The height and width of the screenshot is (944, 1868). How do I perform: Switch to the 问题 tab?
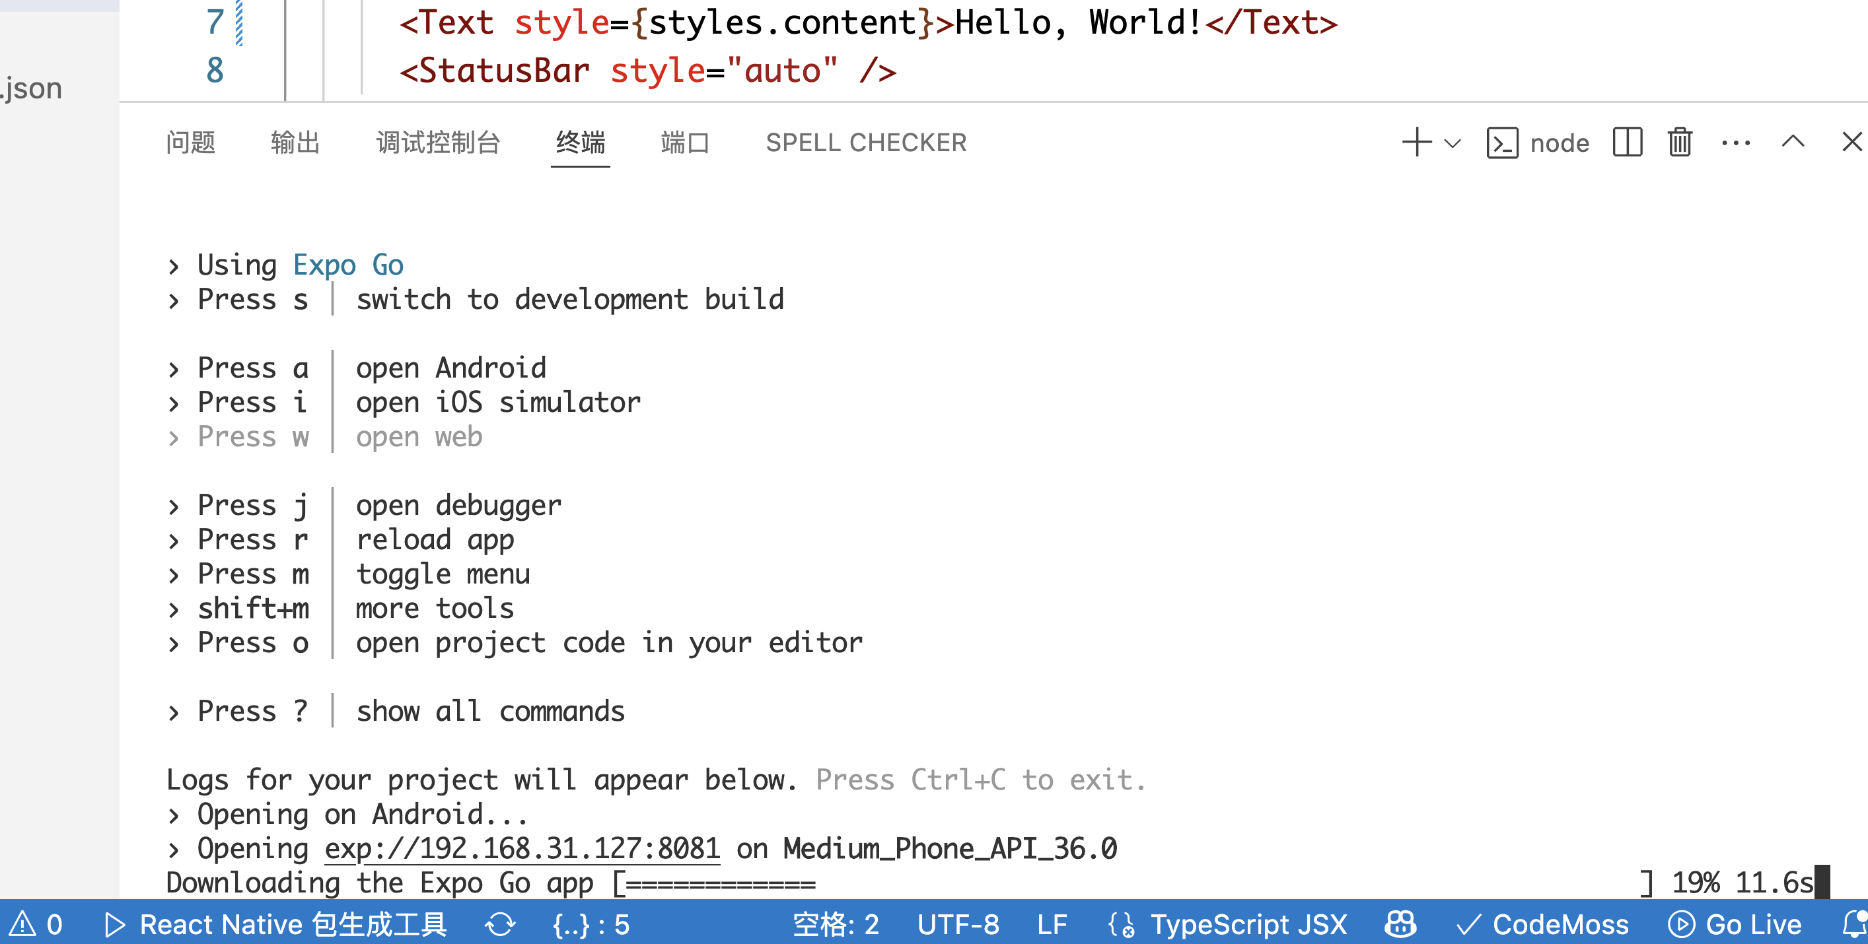tap(191, 143)
